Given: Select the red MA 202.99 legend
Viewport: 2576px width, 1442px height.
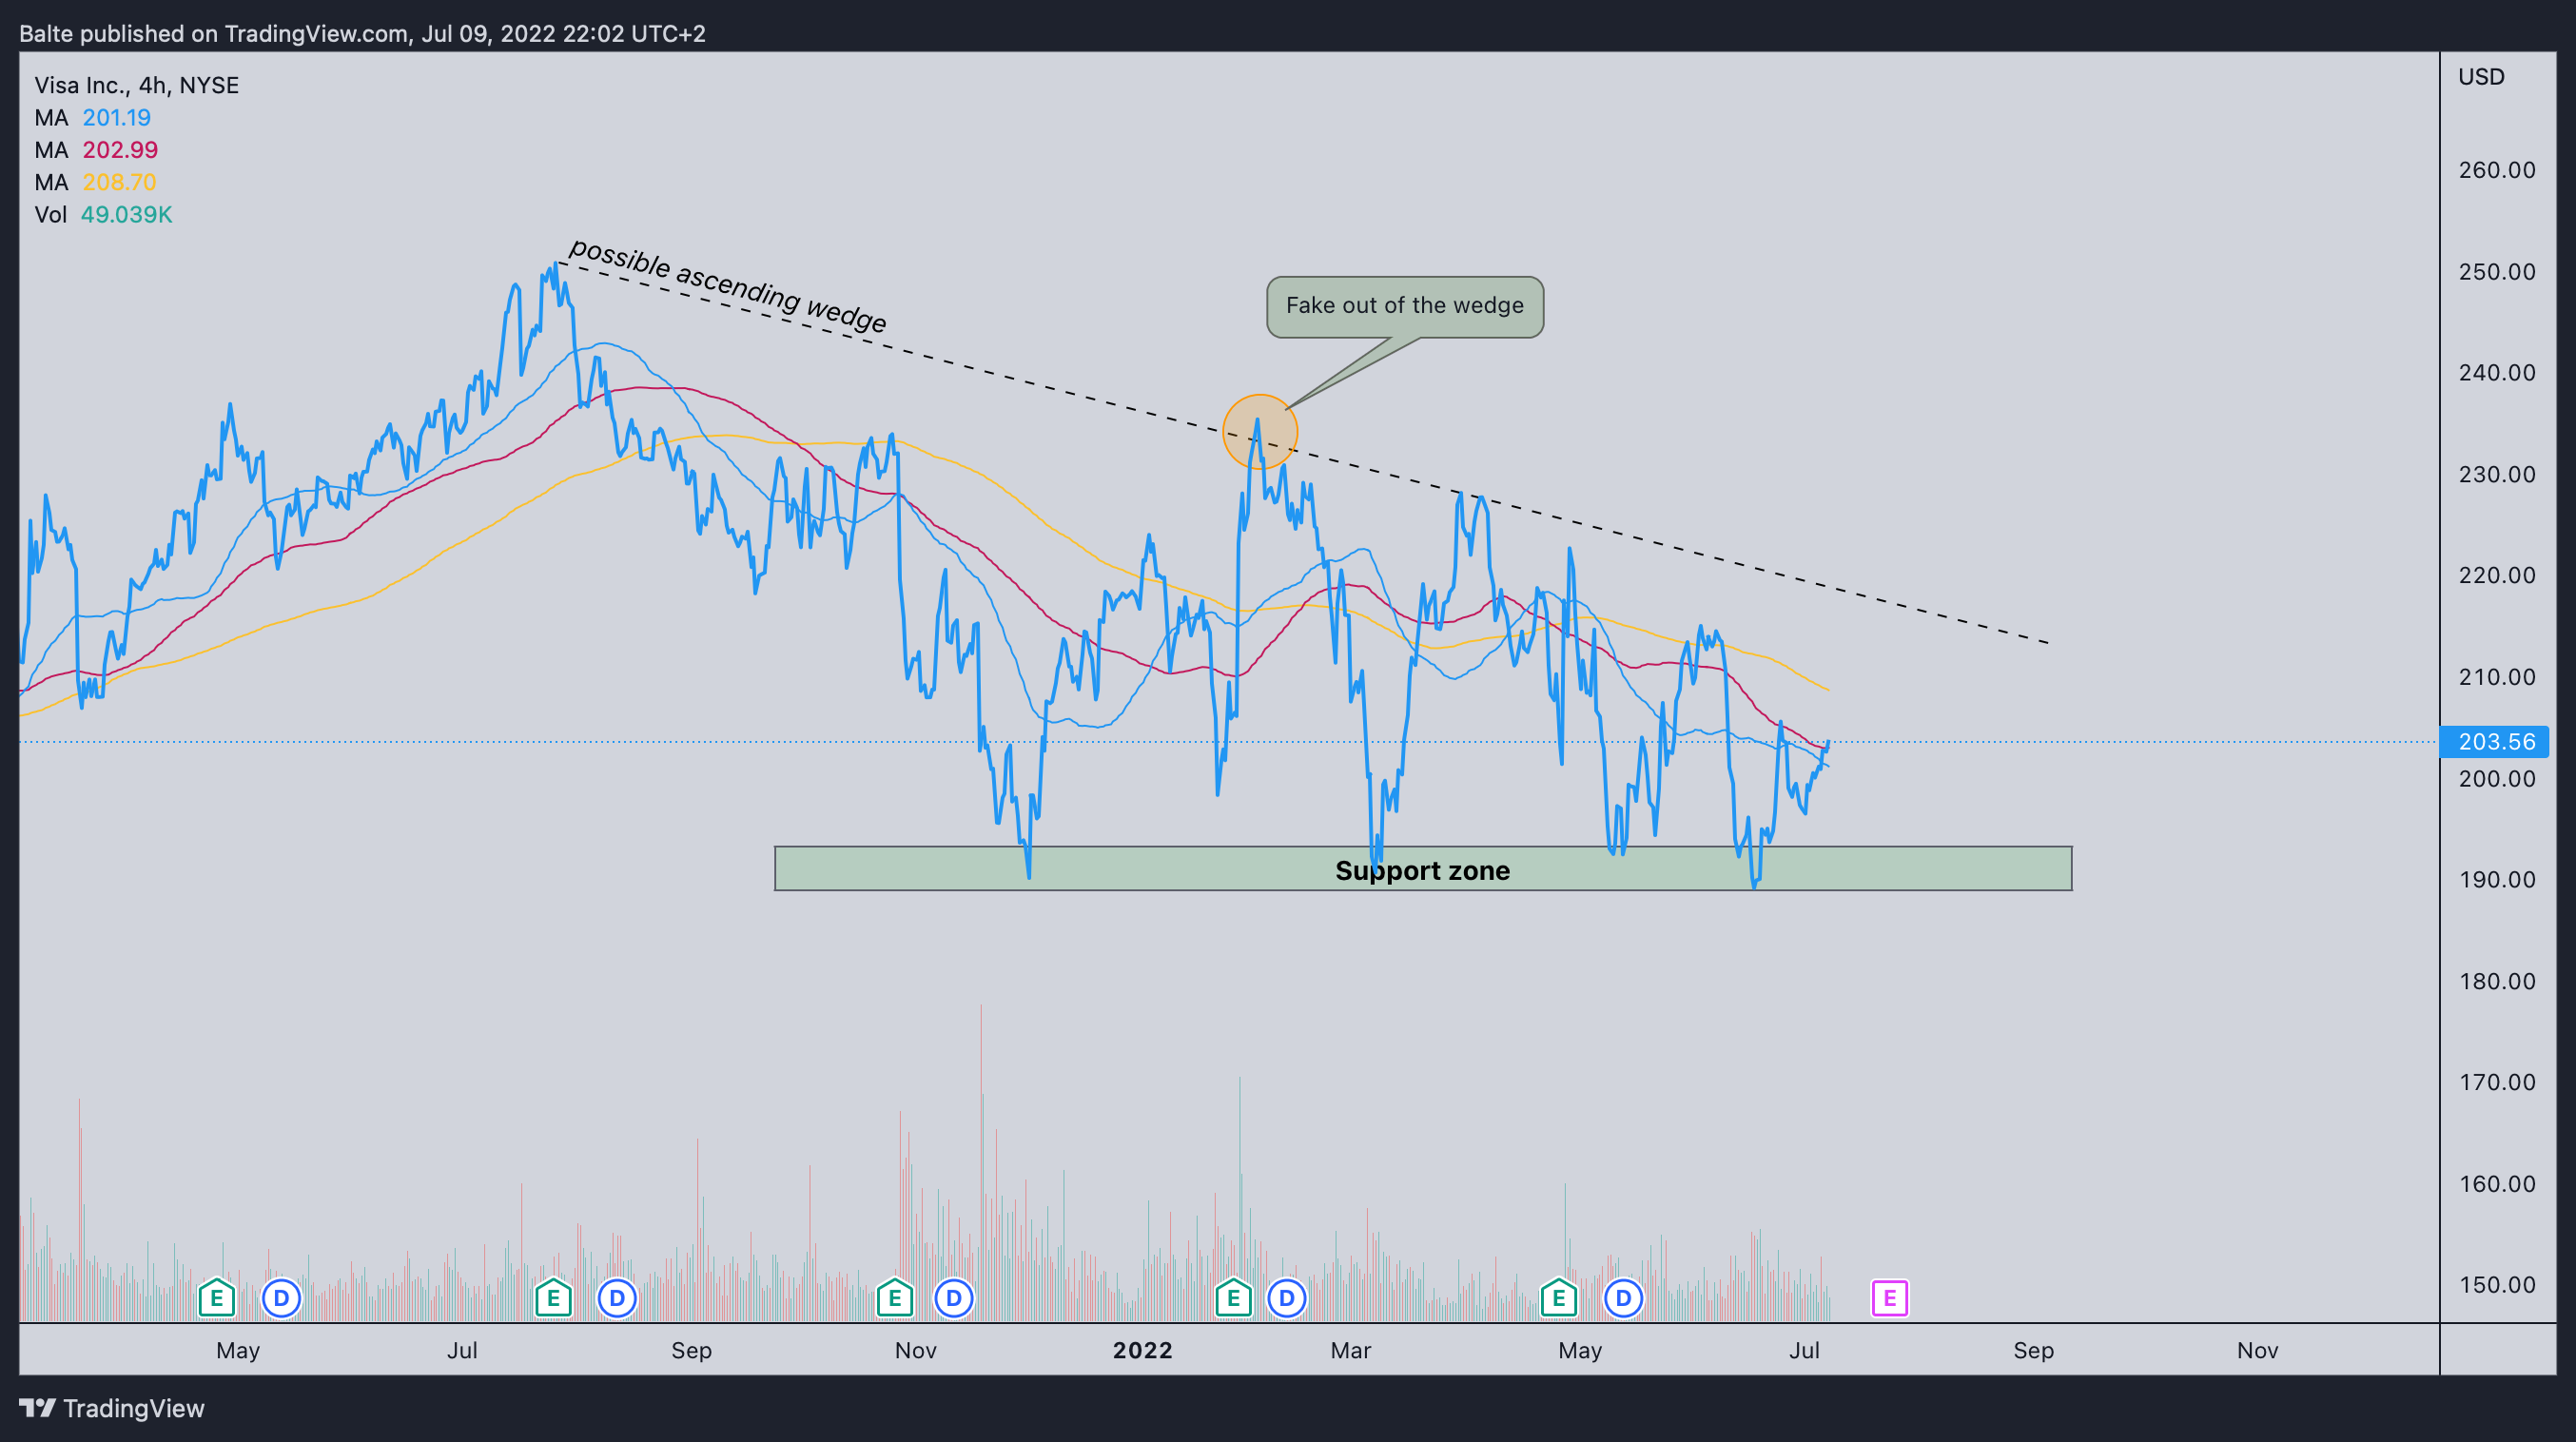Looking at the screenshot, I should point(96,150).
